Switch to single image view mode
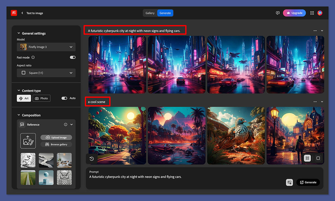 click(x=318, y=158)
